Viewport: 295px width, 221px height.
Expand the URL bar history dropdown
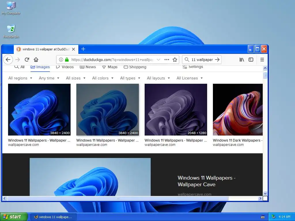158,60
